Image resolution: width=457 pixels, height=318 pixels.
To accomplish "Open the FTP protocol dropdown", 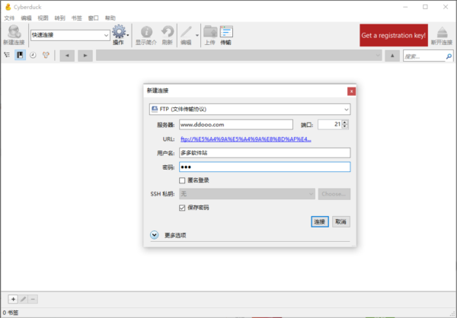I will [250, 110].
